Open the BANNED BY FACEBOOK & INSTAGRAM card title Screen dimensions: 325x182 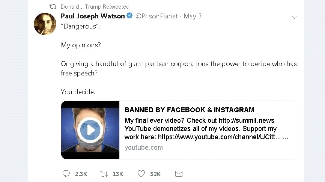click(190, 110)
